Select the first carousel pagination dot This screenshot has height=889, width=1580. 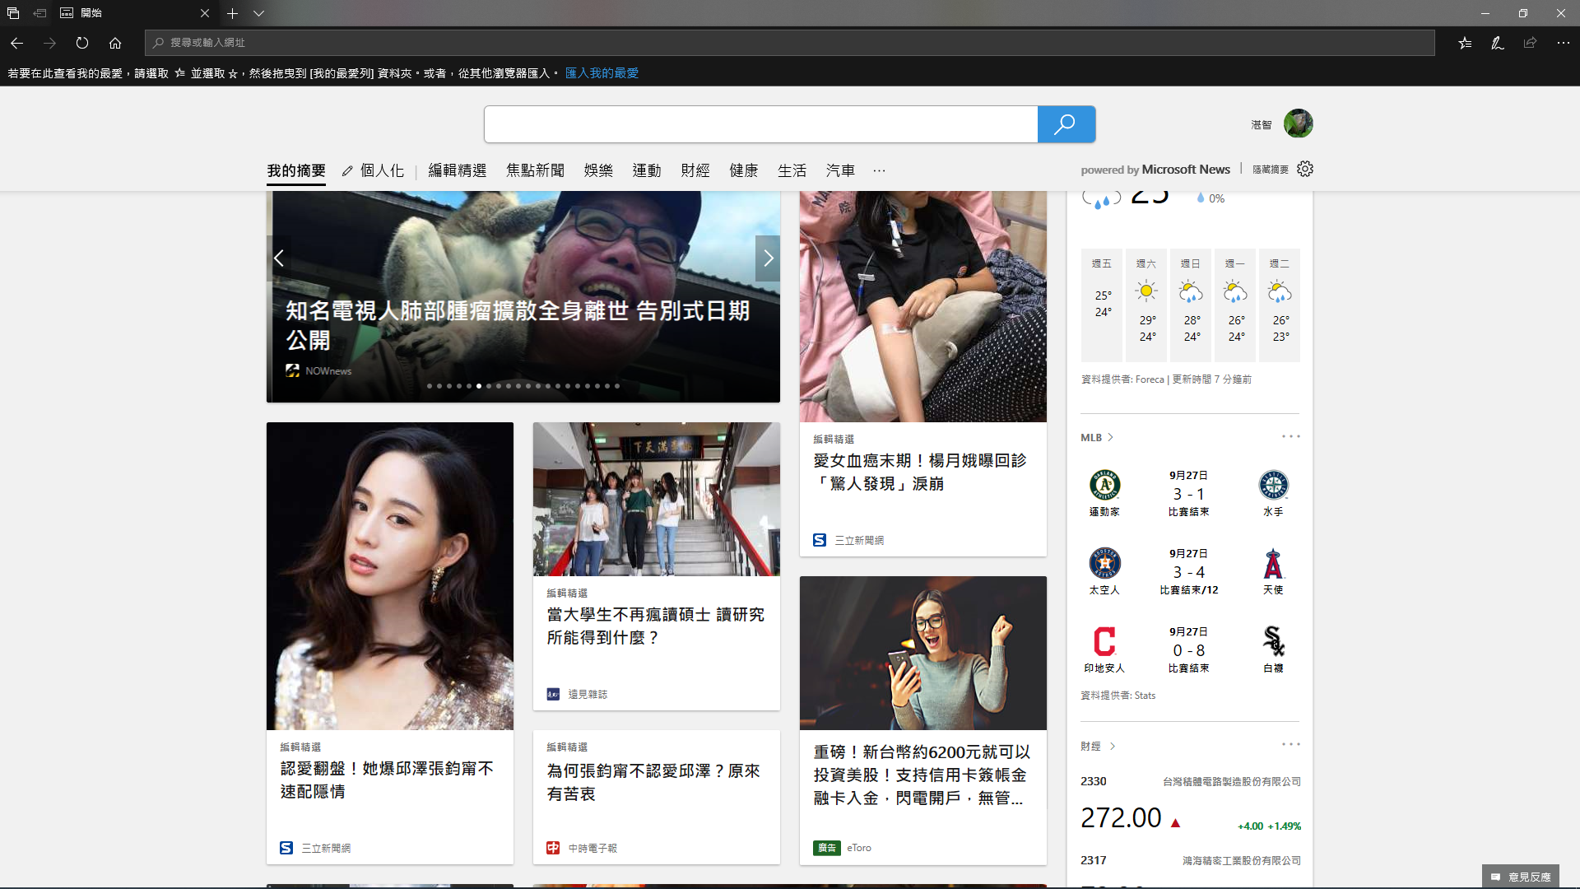(430, 386)
